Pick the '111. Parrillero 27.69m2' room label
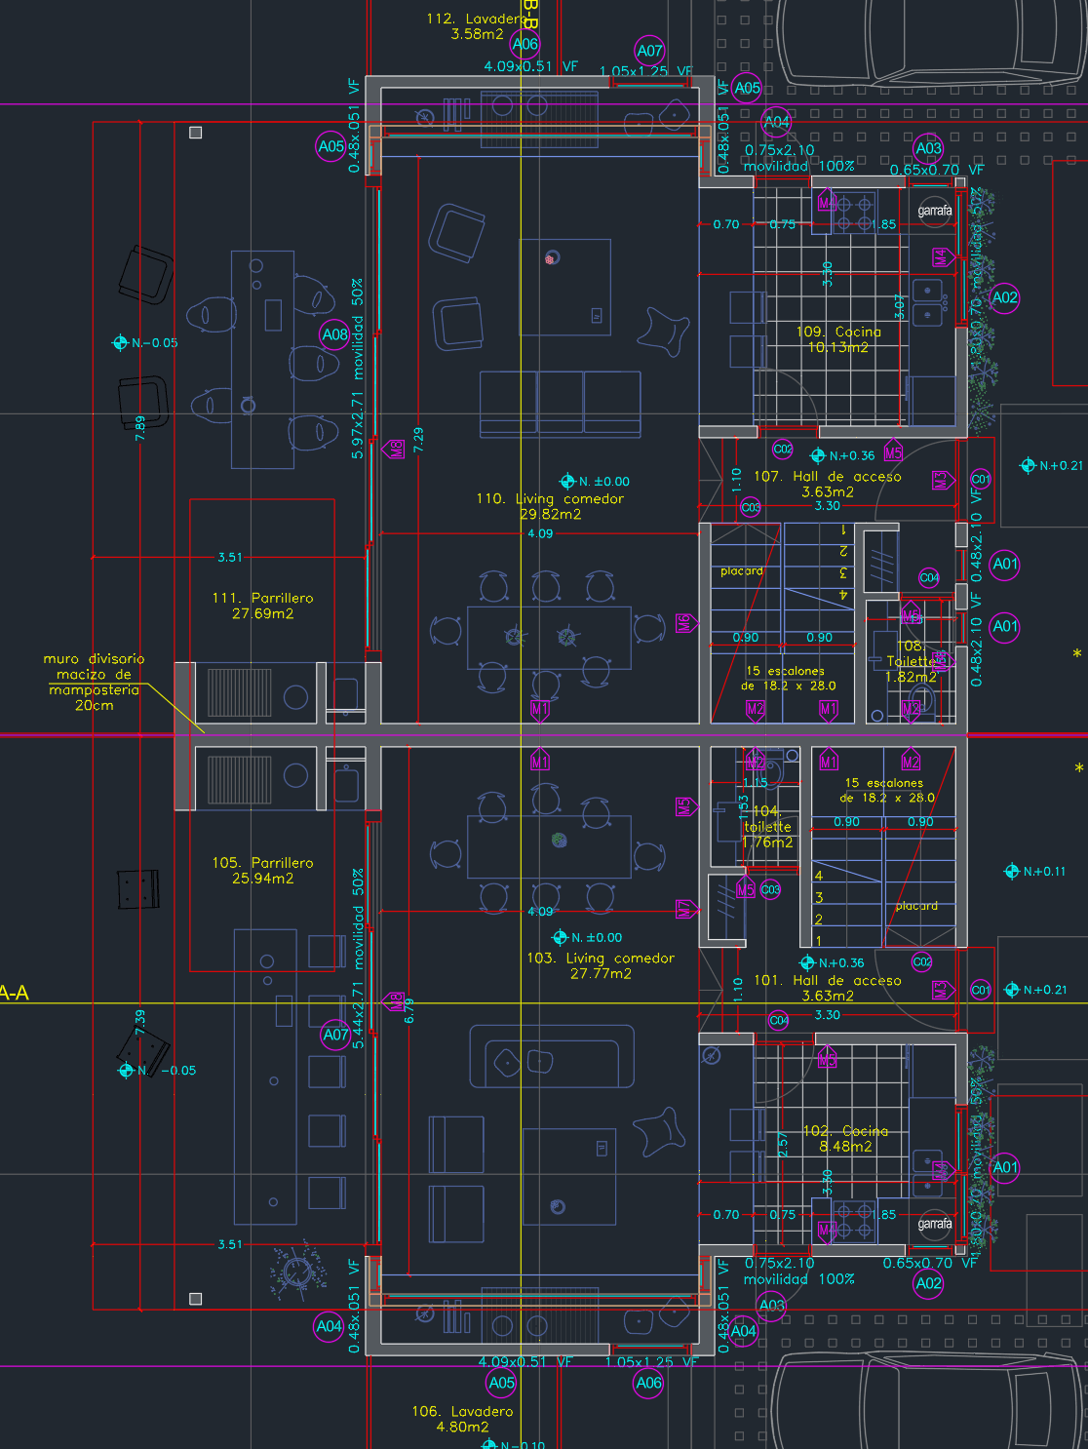1088x1449 pixels. [262, 606]
